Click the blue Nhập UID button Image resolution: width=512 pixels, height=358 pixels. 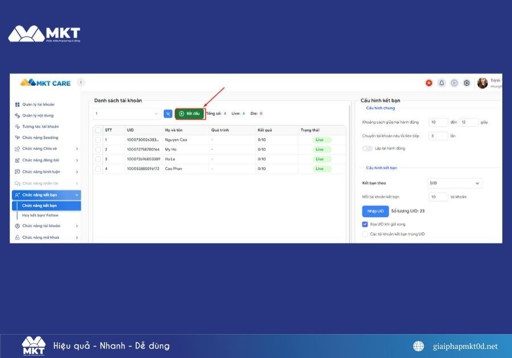click(x=375, y=211)
